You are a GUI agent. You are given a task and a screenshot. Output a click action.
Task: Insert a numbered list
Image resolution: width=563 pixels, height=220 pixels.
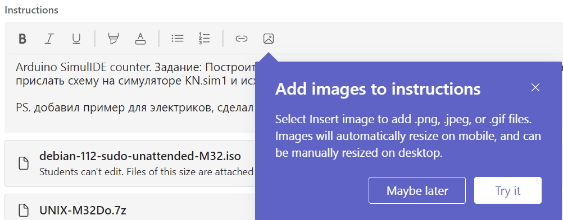pos(204,39)
